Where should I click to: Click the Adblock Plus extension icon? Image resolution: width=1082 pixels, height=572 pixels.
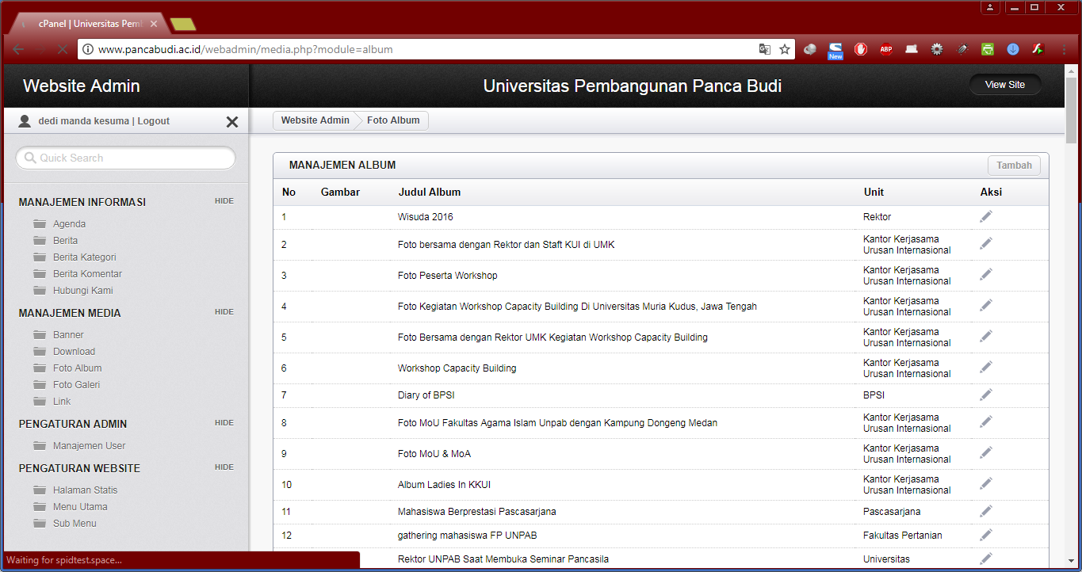[x=885, y=49]
